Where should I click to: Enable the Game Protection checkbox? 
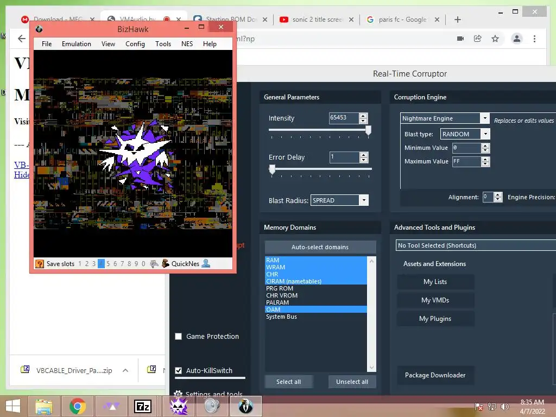point(178,336)
